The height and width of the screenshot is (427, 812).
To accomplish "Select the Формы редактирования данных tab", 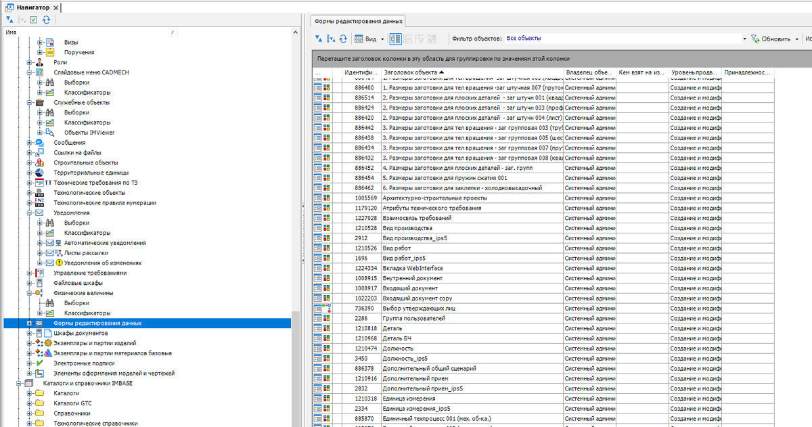I will (359, 21).
